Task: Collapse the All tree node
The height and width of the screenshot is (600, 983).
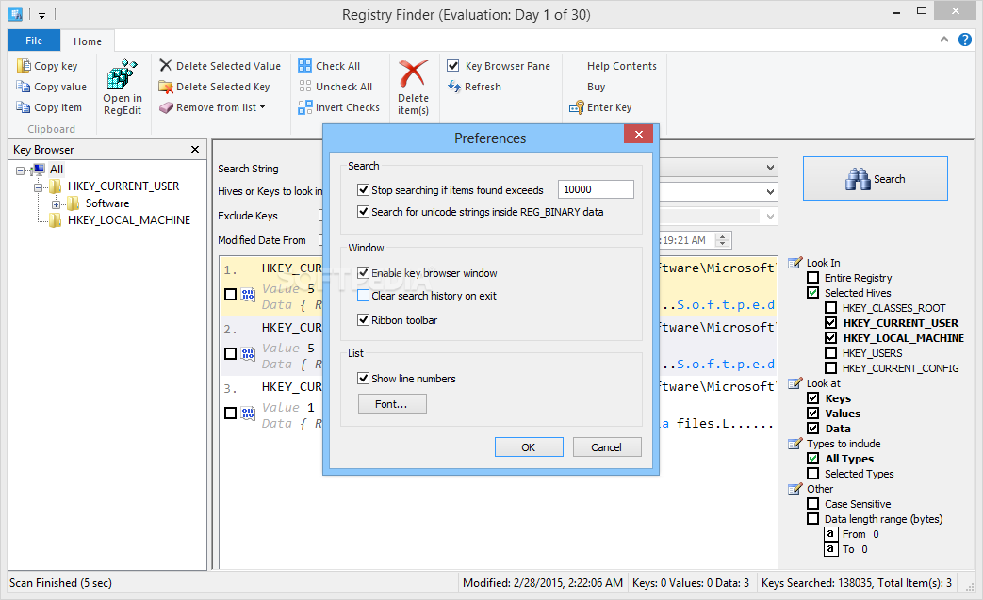Action: 20,170
